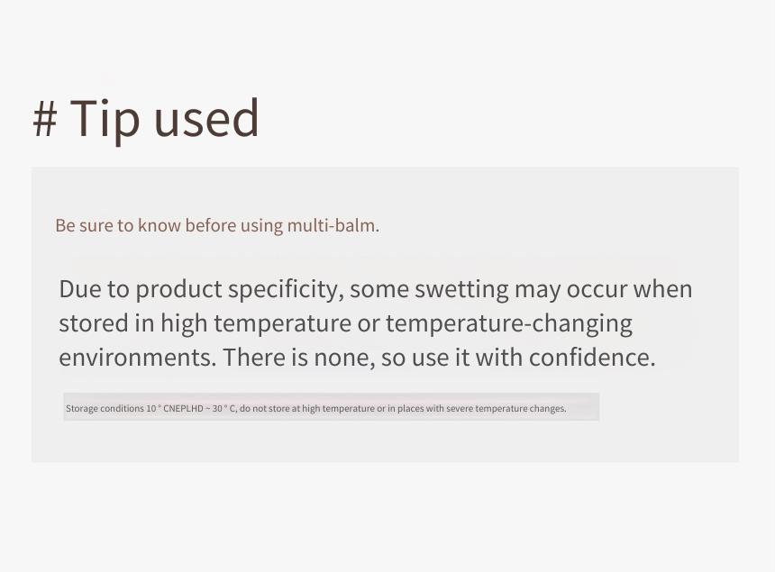This screenshot has height=572, width=775.
Task: Click 'may occur when' in first paragraph line
Action: click(x=603, y=290)
